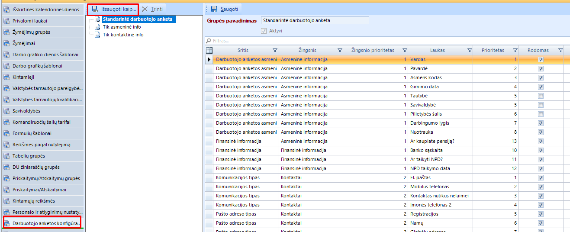570x232 pixels.
Task: Uncheck Rodomas for the Vardas row
Action: 541,59
